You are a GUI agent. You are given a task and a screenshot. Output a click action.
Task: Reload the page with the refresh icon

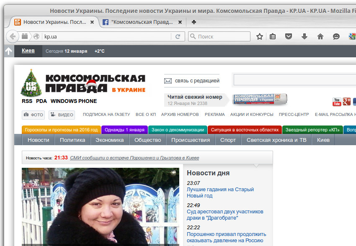pos(178,36)
